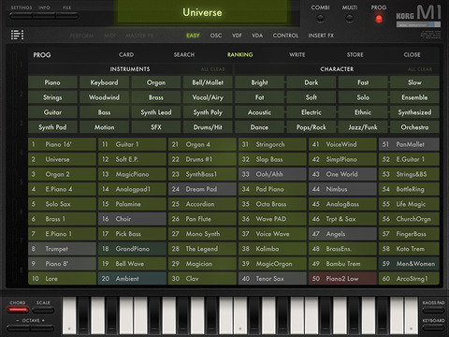Image resolution: width=449 pixels, height=337 pixels.
Task: Select program 2 Universe
Action: click(x=62, y=159)
